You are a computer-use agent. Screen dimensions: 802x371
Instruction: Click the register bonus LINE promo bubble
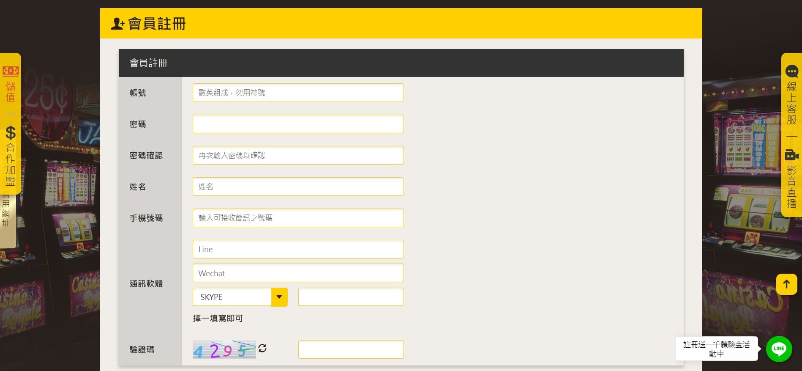(716, 349)
